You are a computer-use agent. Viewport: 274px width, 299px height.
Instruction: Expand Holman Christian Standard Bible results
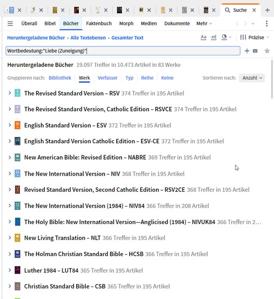click(9, 254)
